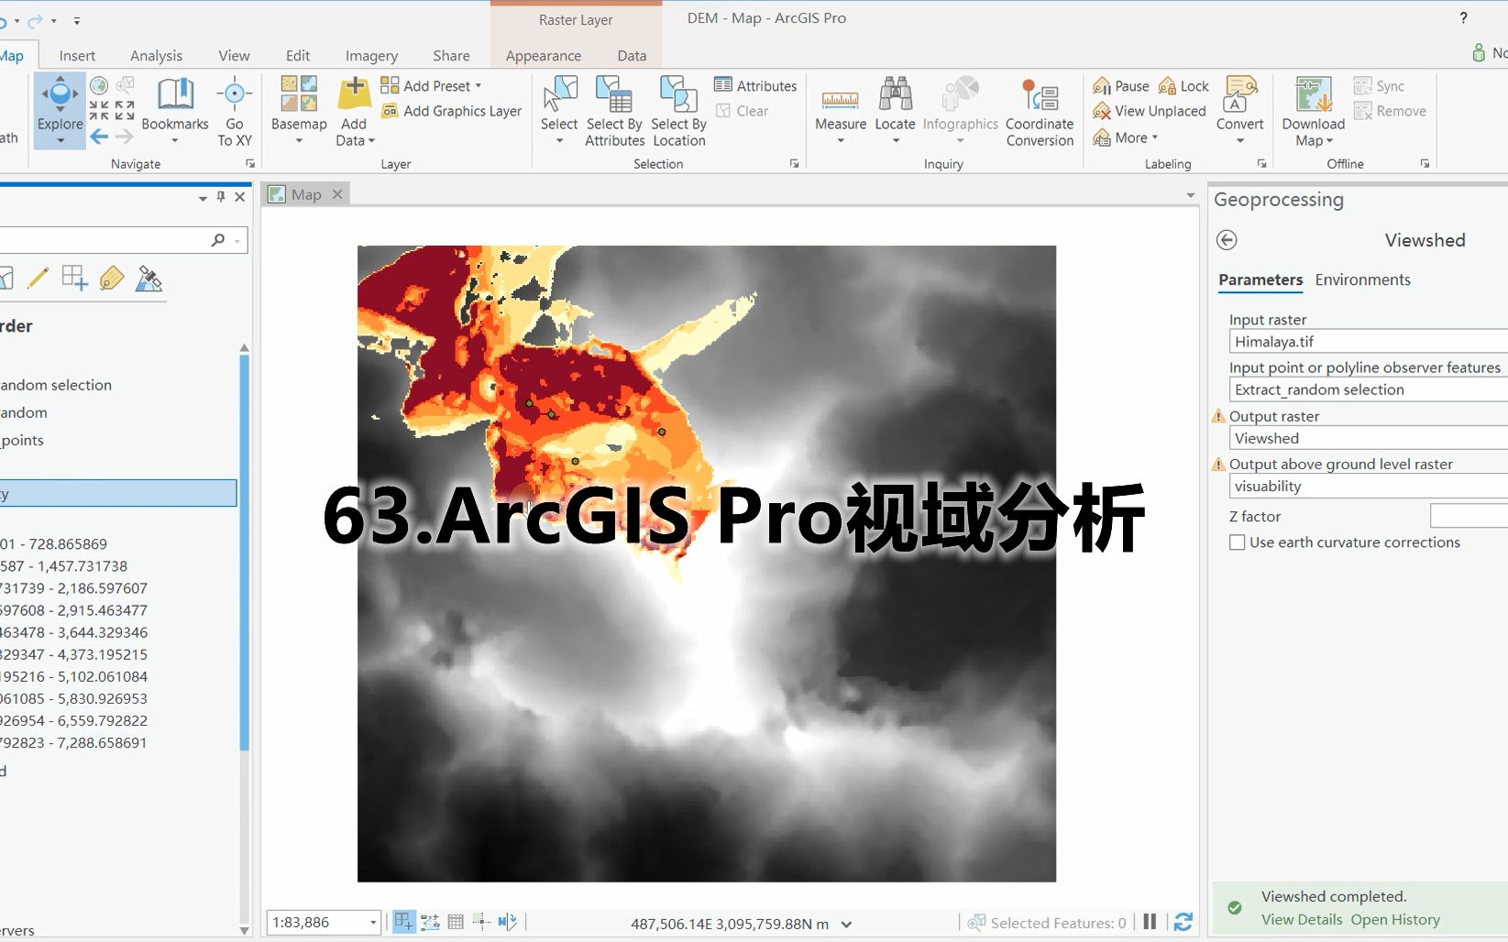
Task: Pin the Contents pane auto-hide
Action: pyautogui.click(x=221, y=197)
